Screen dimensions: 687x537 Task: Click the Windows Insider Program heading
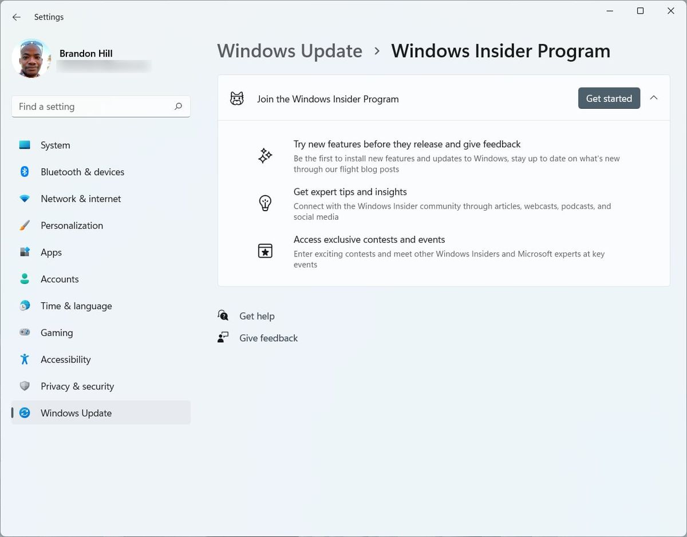click(501, 51)
